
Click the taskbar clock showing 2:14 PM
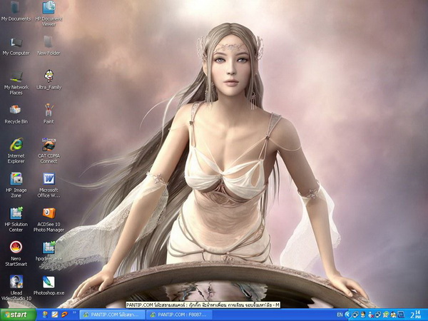415,315
